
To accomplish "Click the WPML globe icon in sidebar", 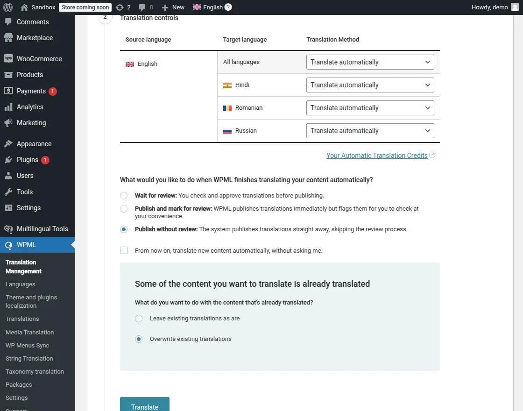I will coord(9,244).
